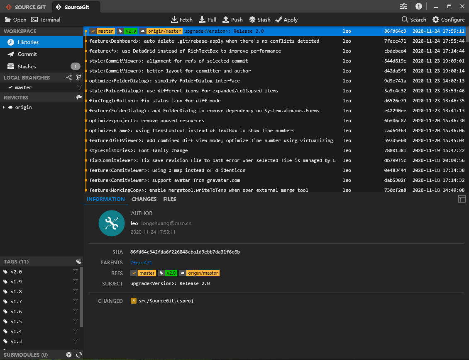This screenshot has height=360, width=469.
Task: Refresh submodules with the circular arrow icon
Action: coord(79,355)
